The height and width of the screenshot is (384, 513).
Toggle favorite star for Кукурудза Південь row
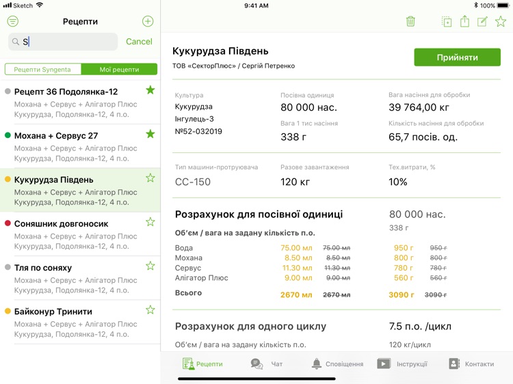point(150,178)
